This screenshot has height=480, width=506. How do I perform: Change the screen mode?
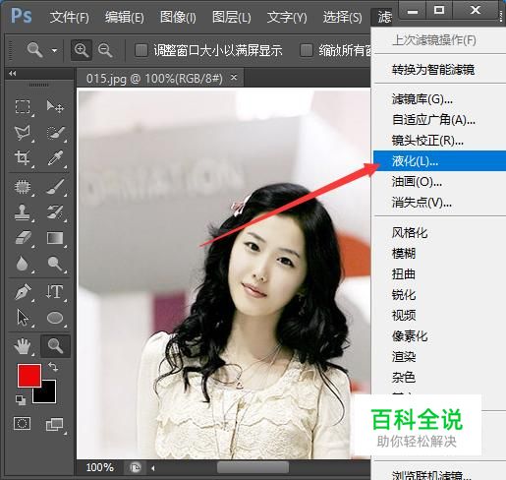[x=54, y=424]
